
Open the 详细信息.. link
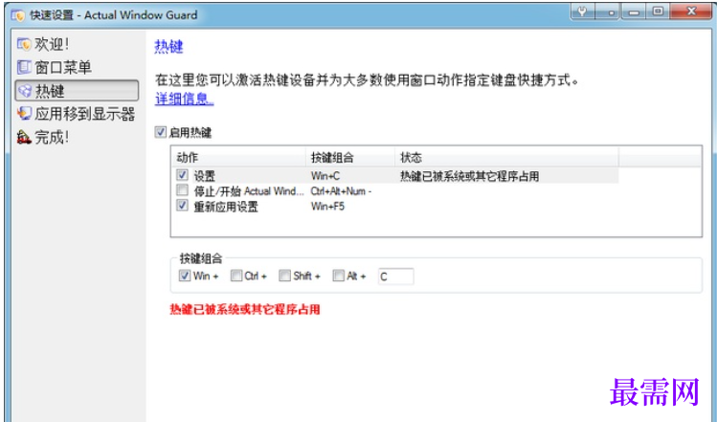pos(185,99)
